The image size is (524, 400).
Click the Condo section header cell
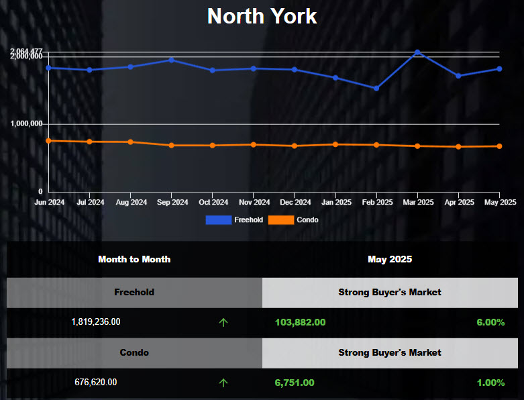click(x=134, y=352)
